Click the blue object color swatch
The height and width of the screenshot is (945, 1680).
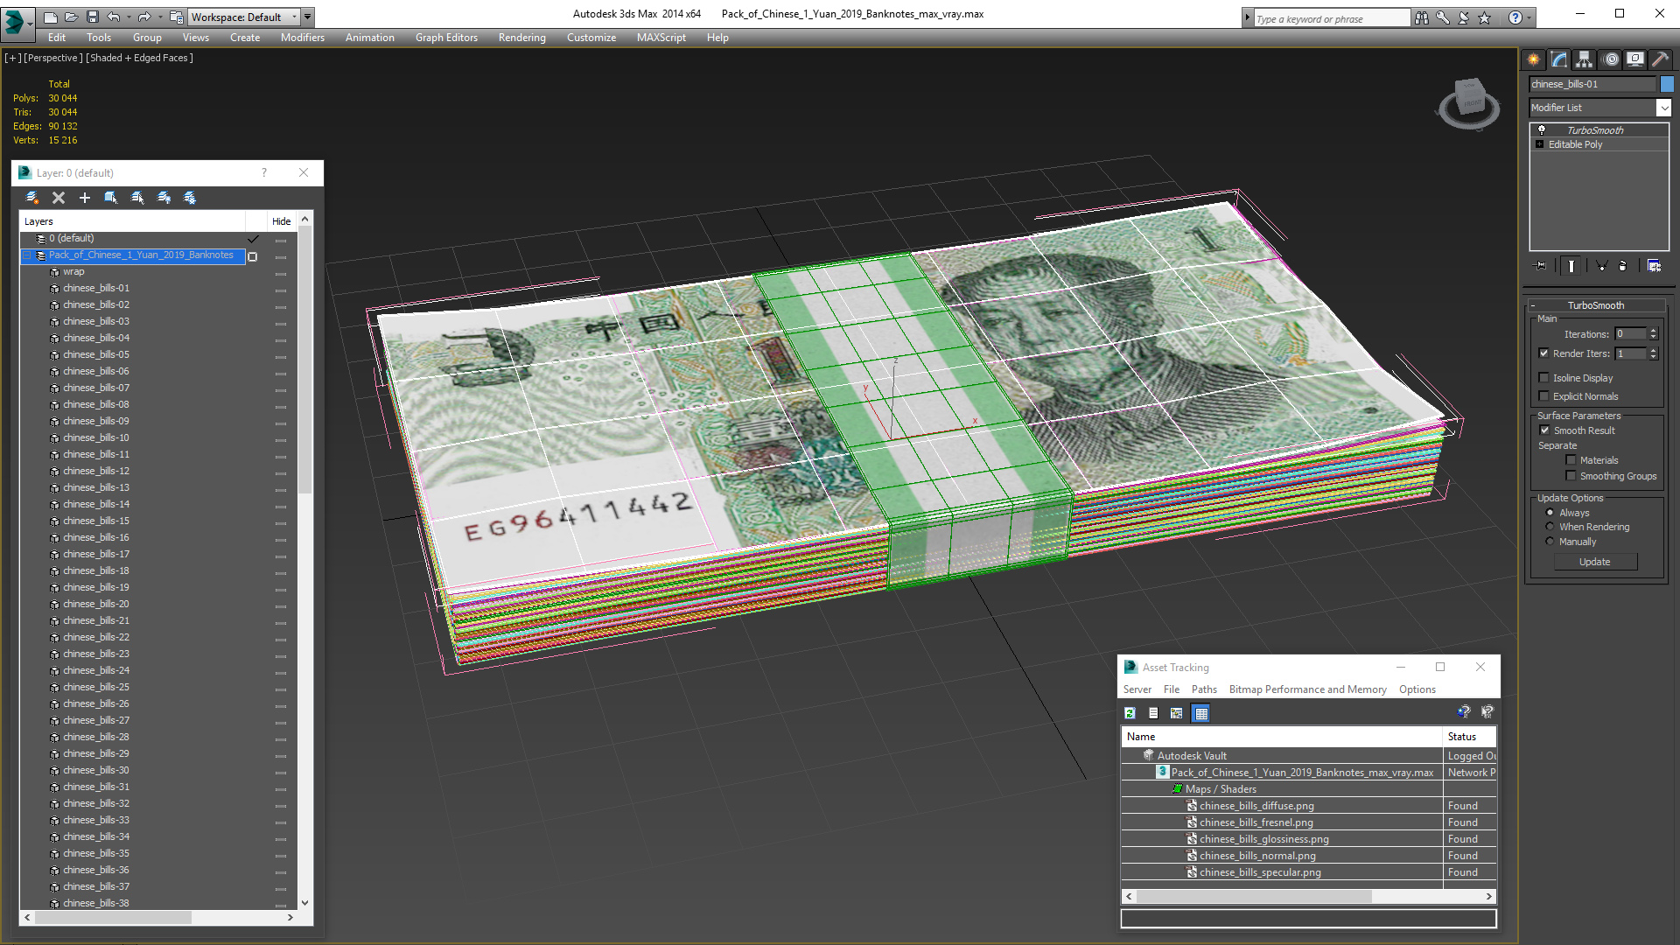1667,84
